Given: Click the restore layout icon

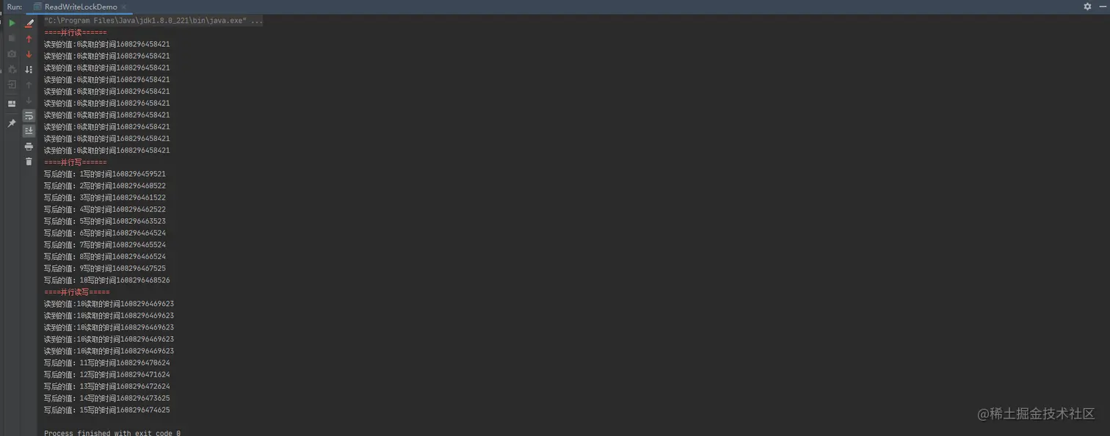Looking at the screenshot, I should pos(12,103).
